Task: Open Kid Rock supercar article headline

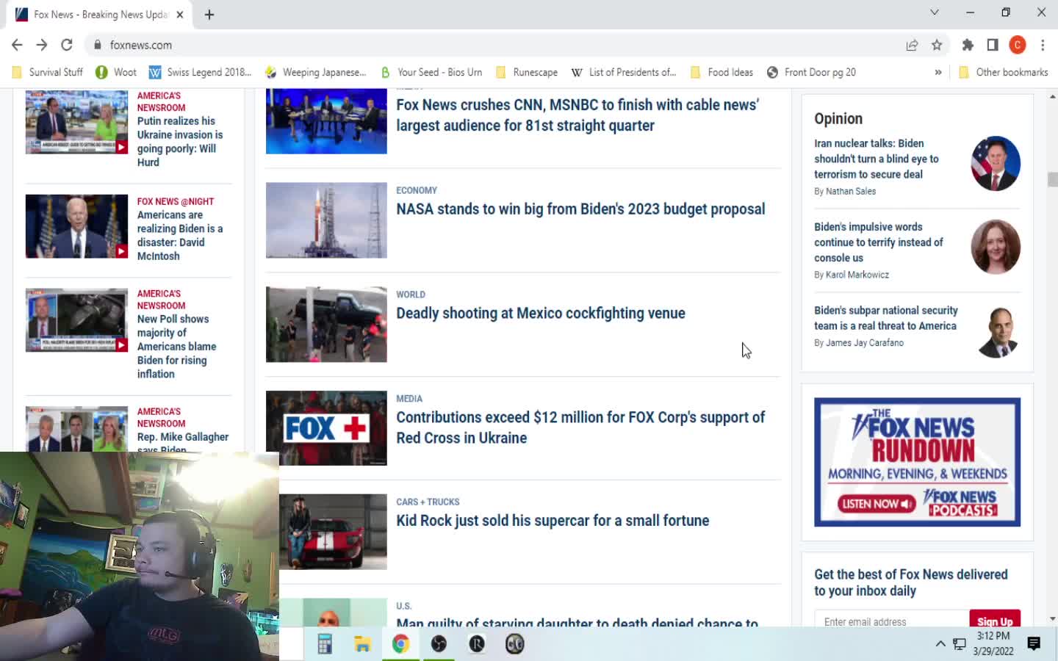Action: tap(553, 521)
